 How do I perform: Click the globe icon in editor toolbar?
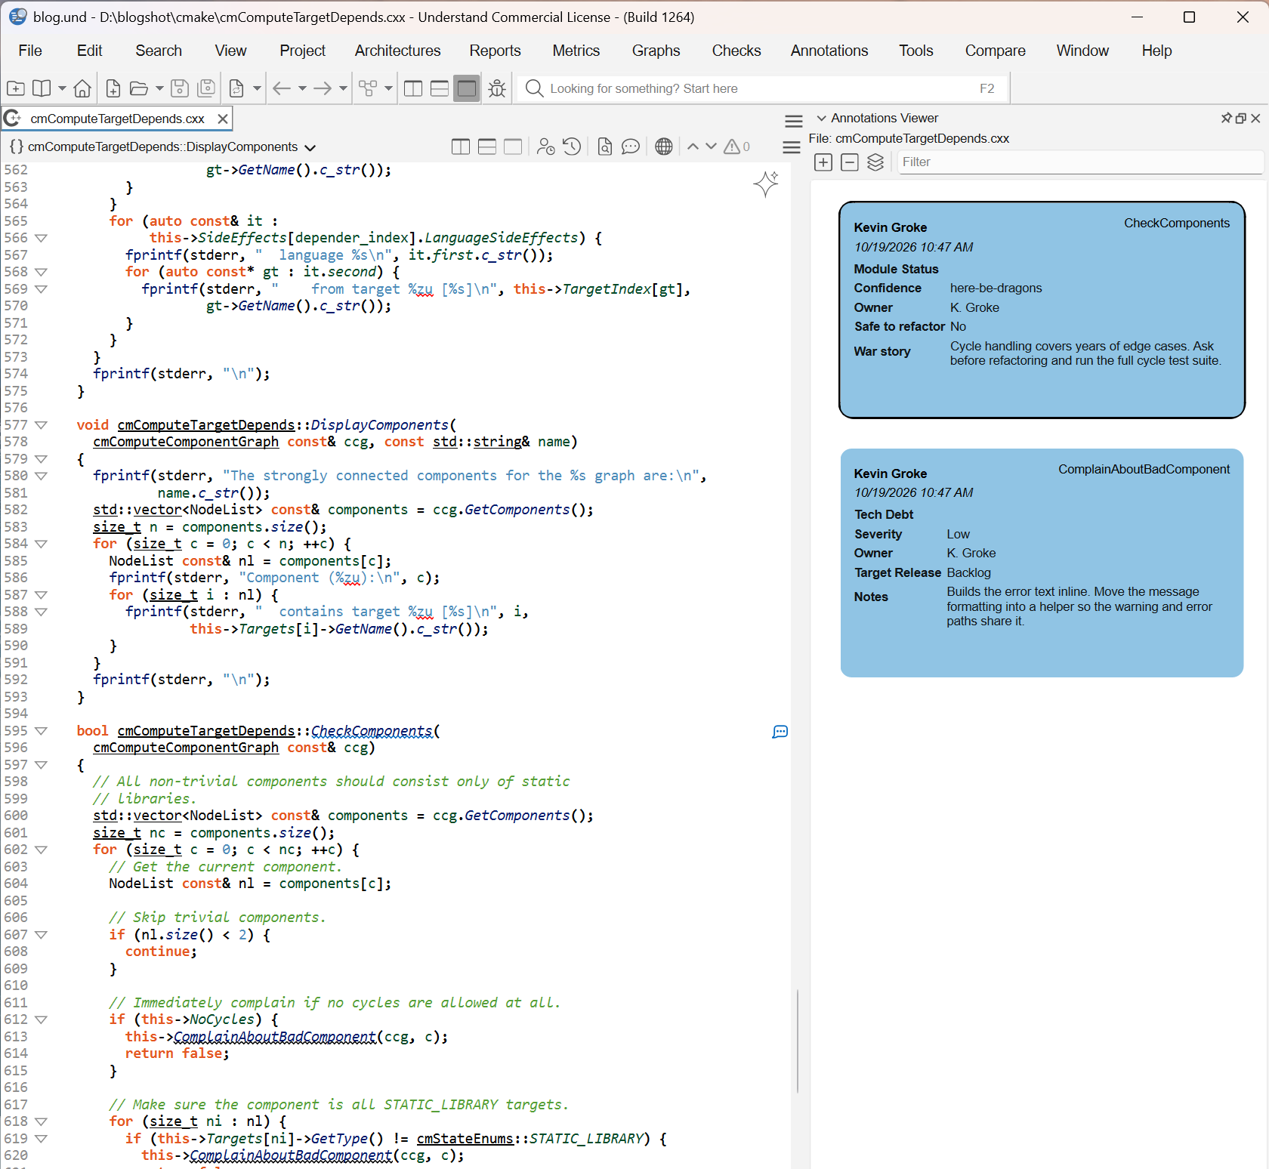pos(664,147)
